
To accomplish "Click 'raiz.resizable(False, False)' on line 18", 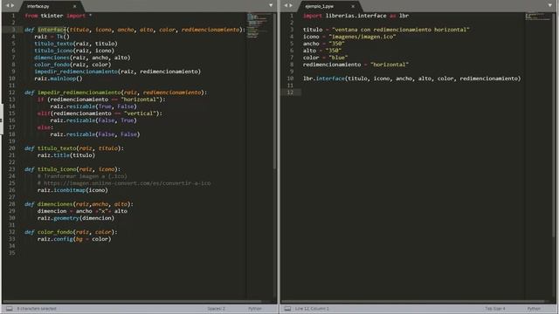I will pyautogui.click(x=95, y=134).
